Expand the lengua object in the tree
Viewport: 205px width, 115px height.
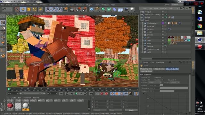[x=141, y=12]
